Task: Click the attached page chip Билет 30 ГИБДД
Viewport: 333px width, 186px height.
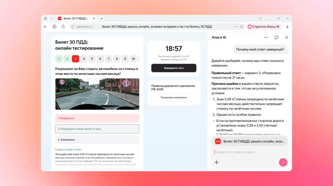Action: coord(250,141)
